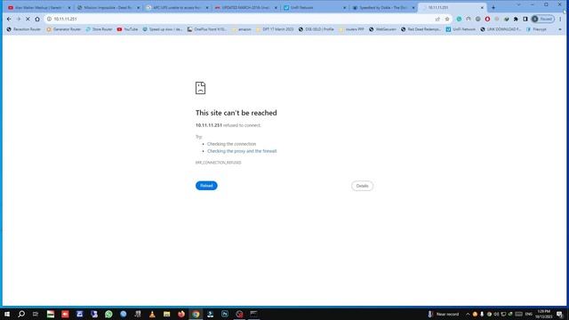Click the green Grammarly extension icon
Viewport: 569px width, 320px height.
coord(459,19)
